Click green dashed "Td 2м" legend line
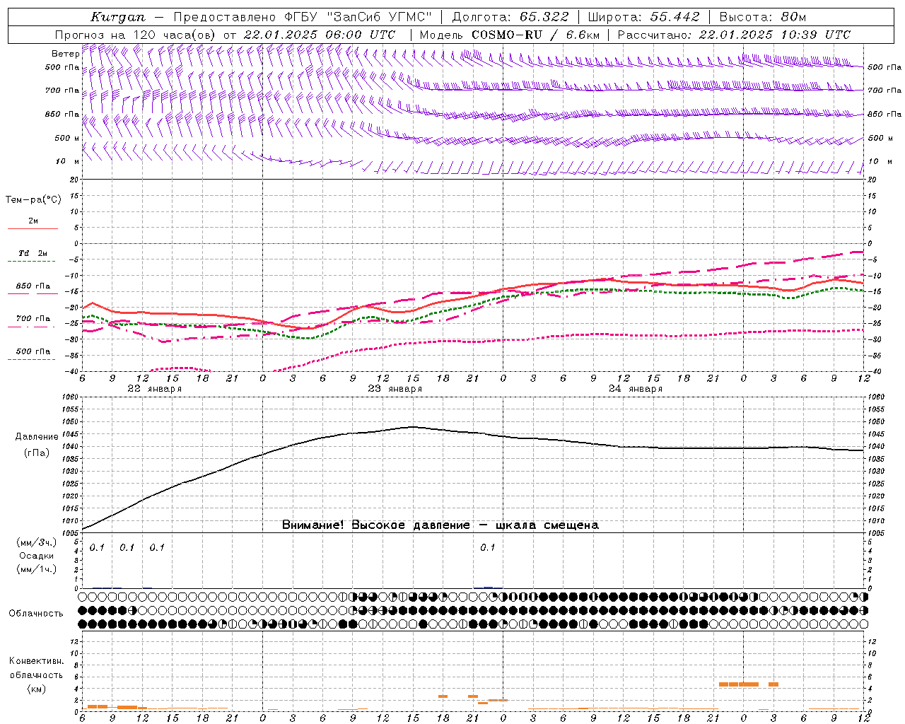Viewport: 905px width, 724px height. point(33,261)
